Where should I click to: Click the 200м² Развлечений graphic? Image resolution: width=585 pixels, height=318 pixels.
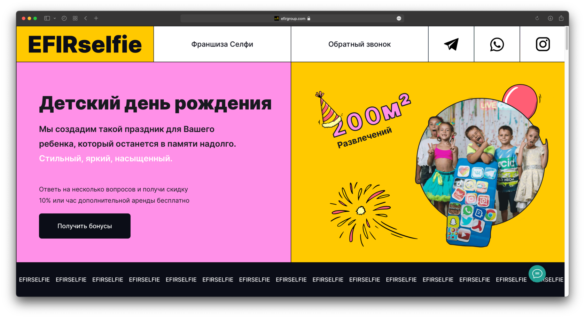click(x=364, y=120)
